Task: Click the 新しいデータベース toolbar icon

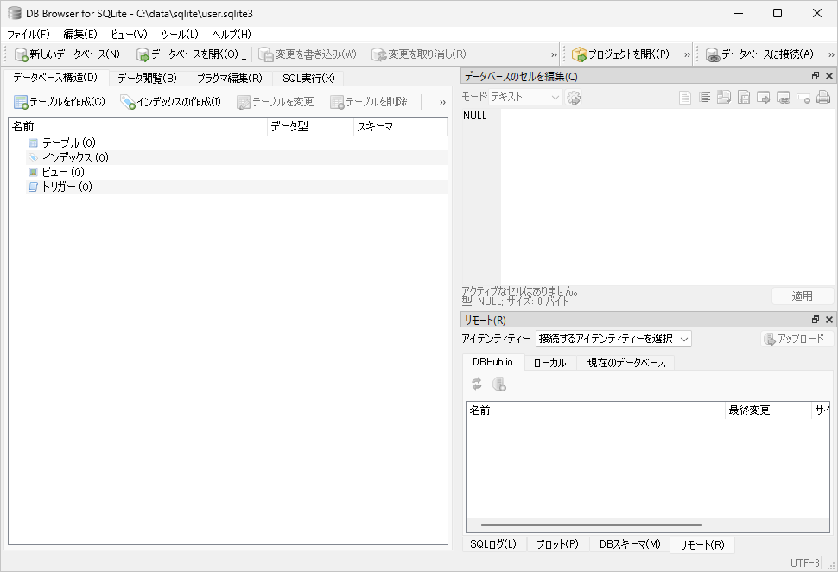Action: pos(22,54)
